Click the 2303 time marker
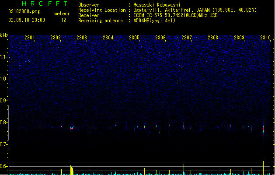 (82, 37)
